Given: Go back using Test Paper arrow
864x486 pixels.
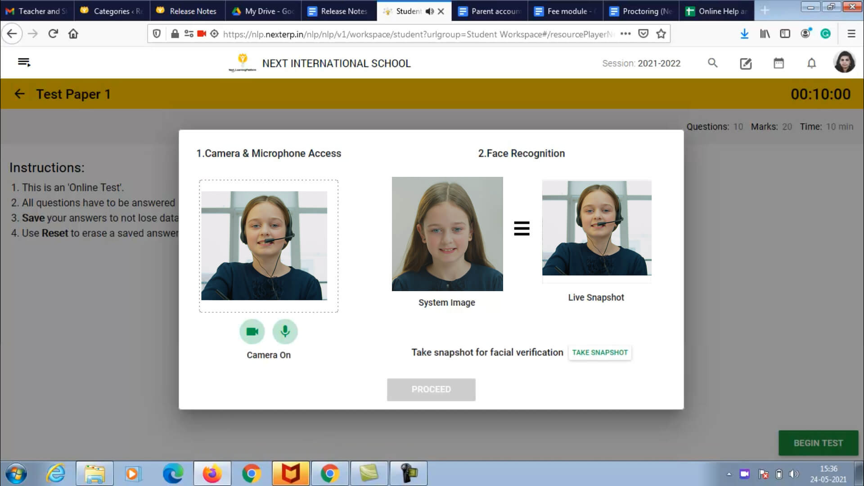Looking at the screenshot, I should (19, 94).
